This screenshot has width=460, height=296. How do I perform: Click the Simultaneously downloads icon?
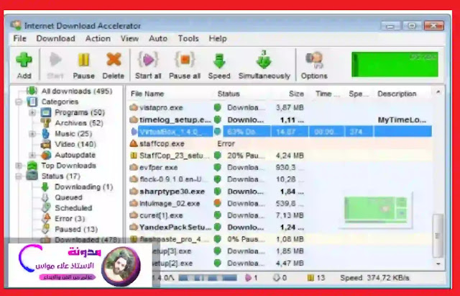pyautogui.click(x=264, y=59)
